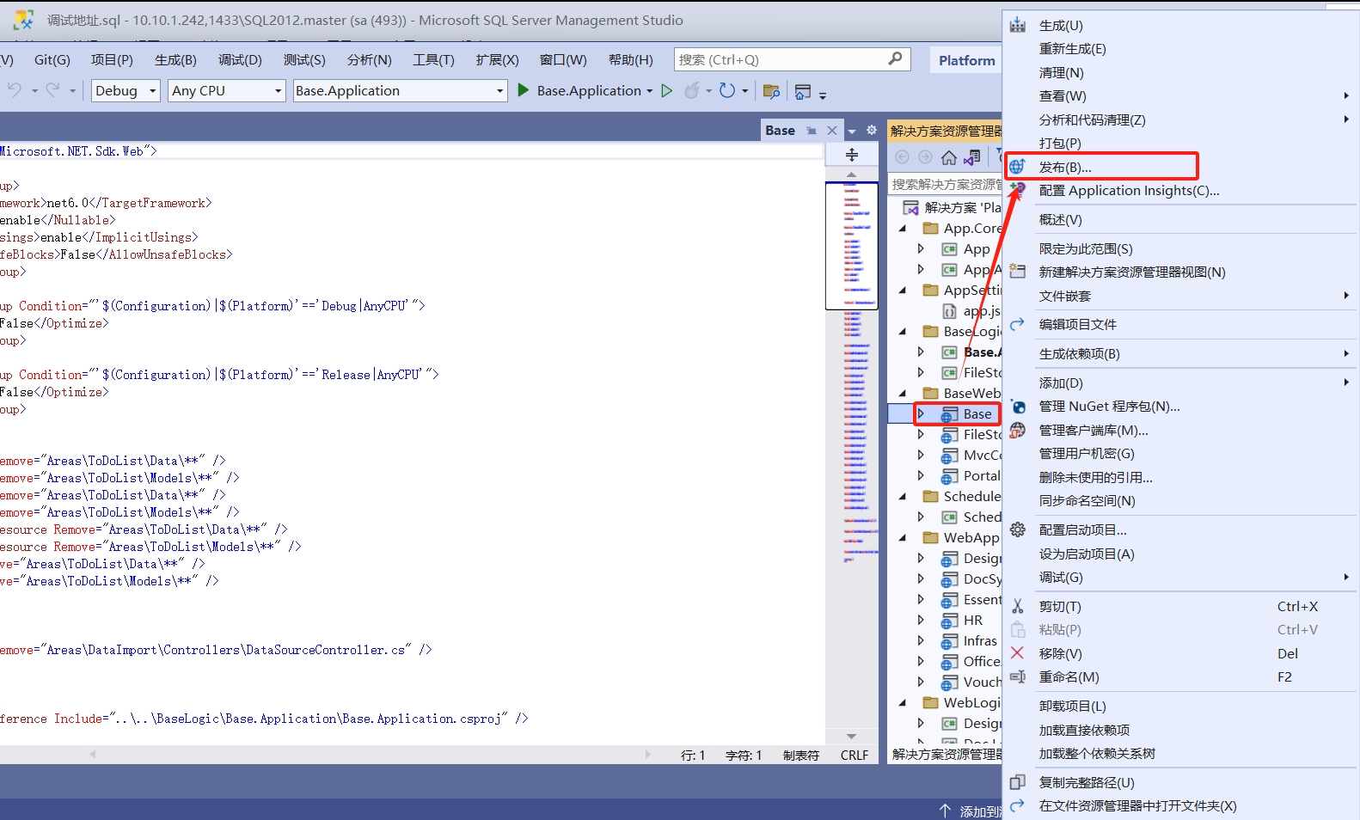Open the 添加(D) submenu

click(x=1061, y=382)
